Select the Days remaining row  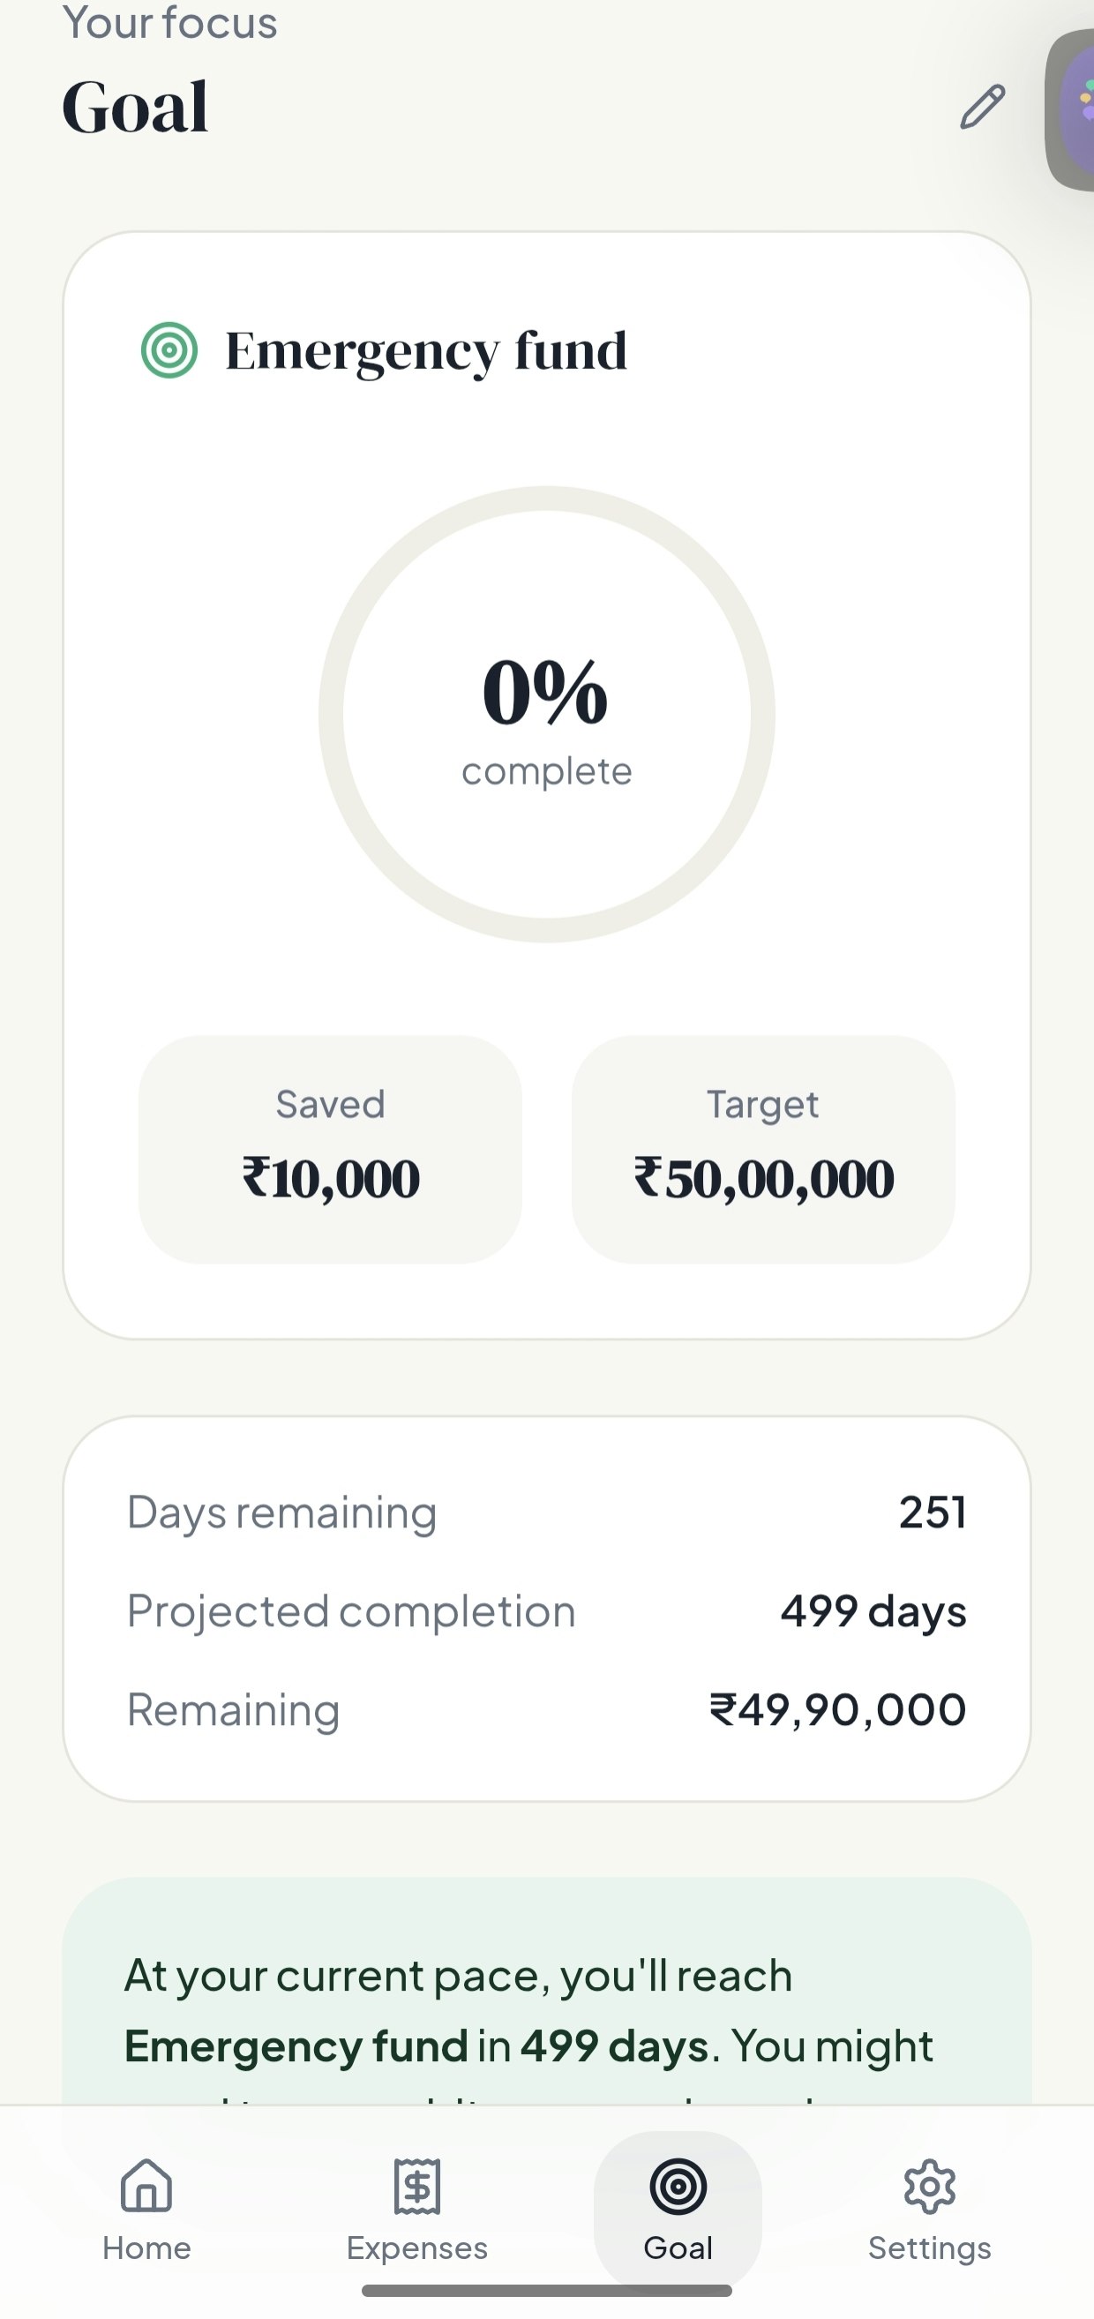click(546, 1512)
